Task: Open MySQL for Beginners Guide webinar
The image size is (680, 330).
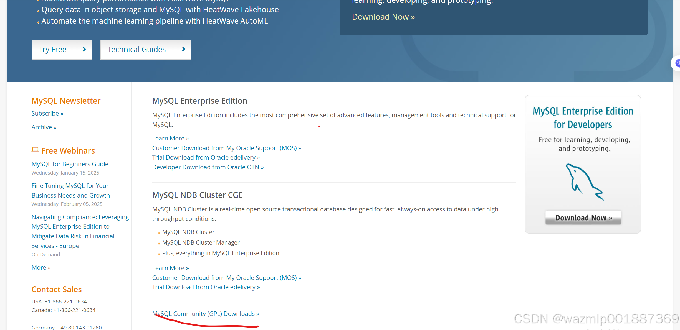Action: 70,164
